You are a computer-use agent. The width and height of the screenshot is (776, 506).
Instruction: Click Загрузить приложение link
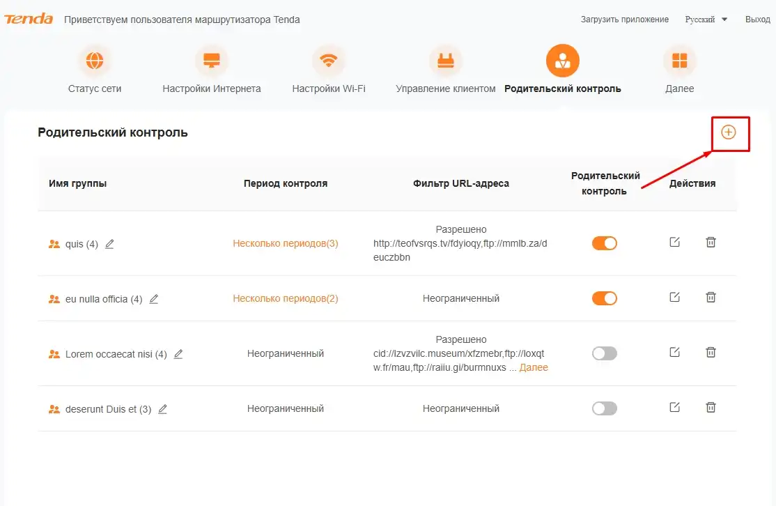pyautogui.click(x=626, y=20)
